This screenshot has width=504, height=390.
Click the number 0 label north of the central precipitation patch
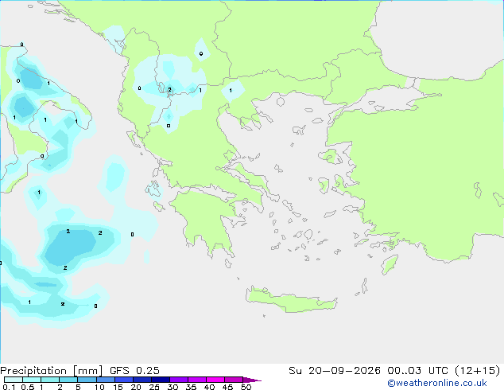point(201,54)
